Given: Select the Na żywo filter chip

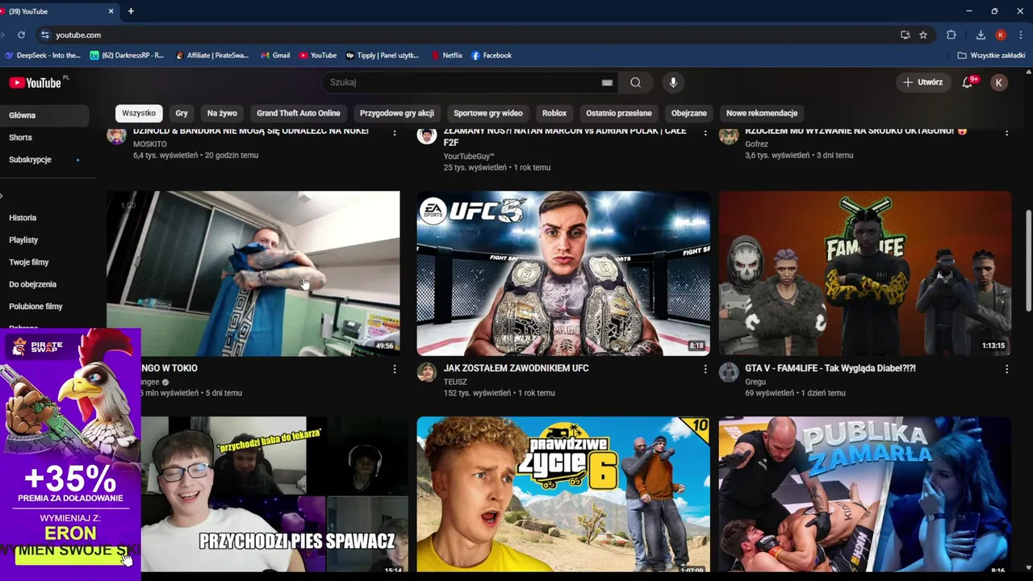Looking at the screenshot, I should tap(222, 113).
